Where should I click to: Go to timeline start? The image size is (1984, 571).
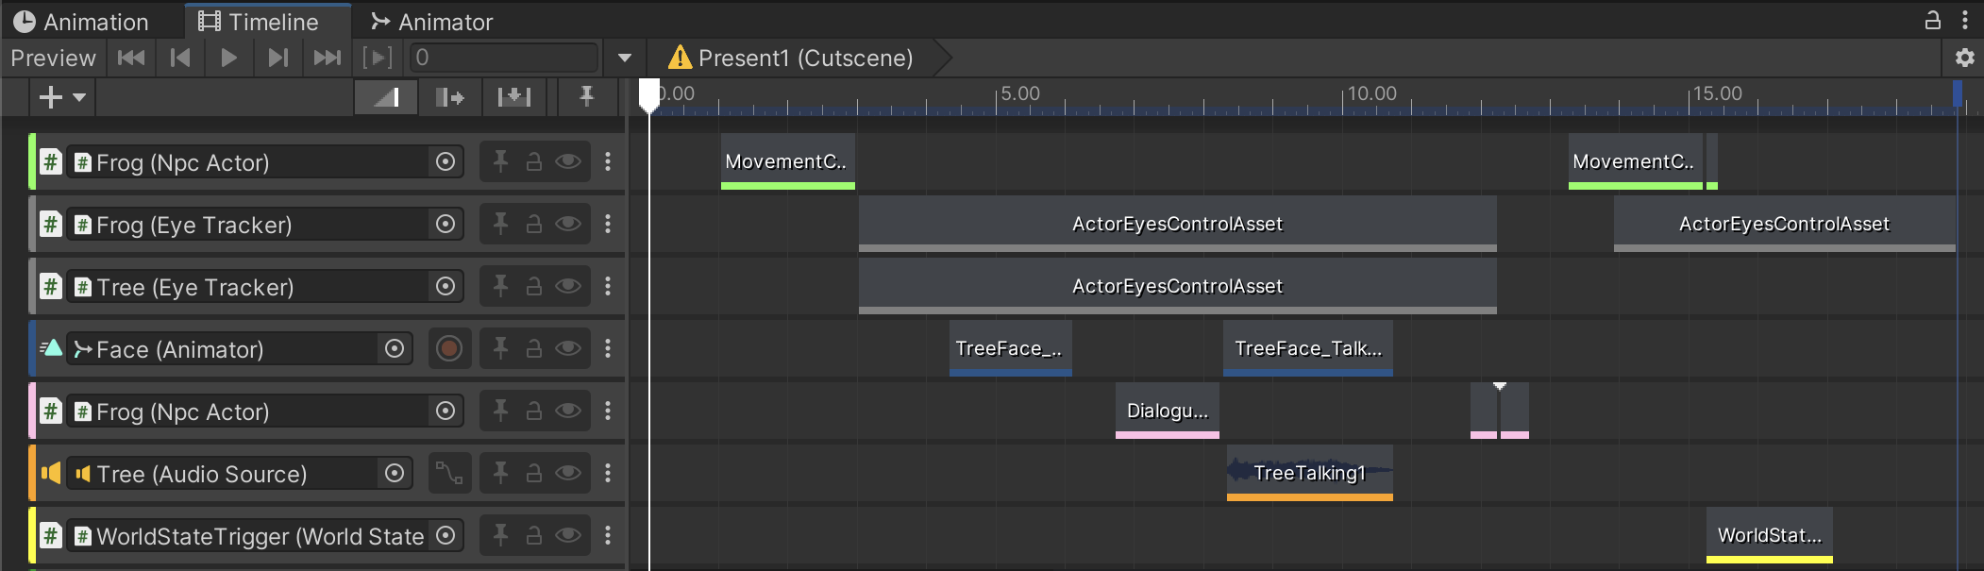tap(131, 58)
